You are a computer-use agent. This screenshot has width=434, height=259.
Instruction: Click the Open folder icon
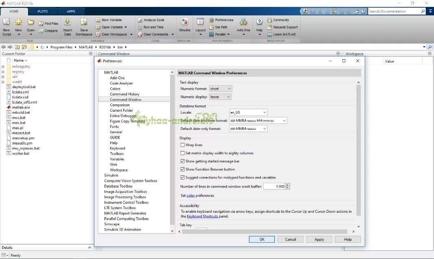pyautogui.click(x=31, y=22)
